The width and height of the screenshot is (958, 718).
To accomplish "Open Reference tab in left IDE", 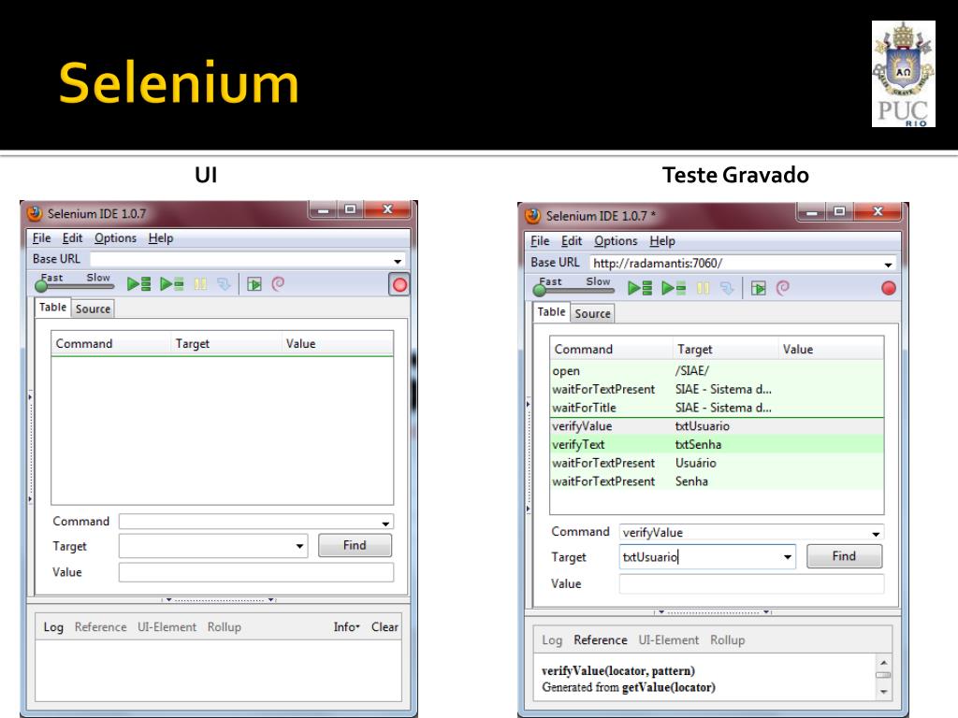I will click(100, 627).
